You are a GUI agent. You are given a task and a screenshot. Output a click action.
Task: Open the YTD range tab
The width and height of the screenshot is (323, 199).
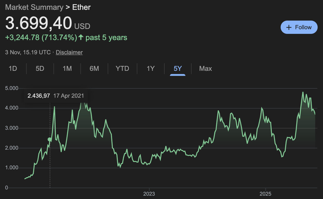tap(122, 68)
